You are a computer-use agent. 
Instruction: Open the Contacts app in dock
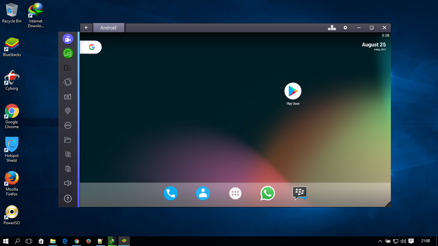click(203, 193)
